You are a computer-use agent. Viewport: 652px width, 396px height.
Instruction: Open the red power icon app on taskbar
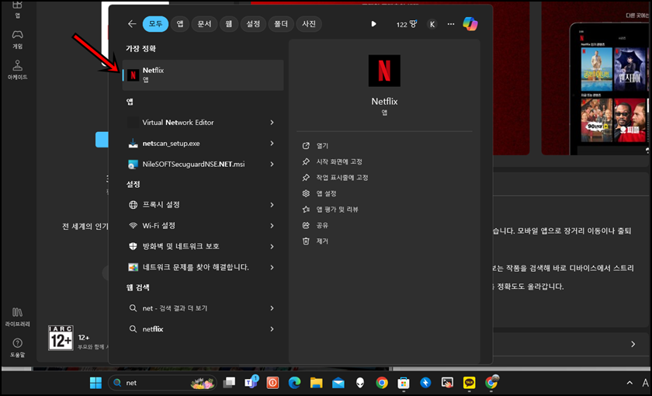click(272, 383)
